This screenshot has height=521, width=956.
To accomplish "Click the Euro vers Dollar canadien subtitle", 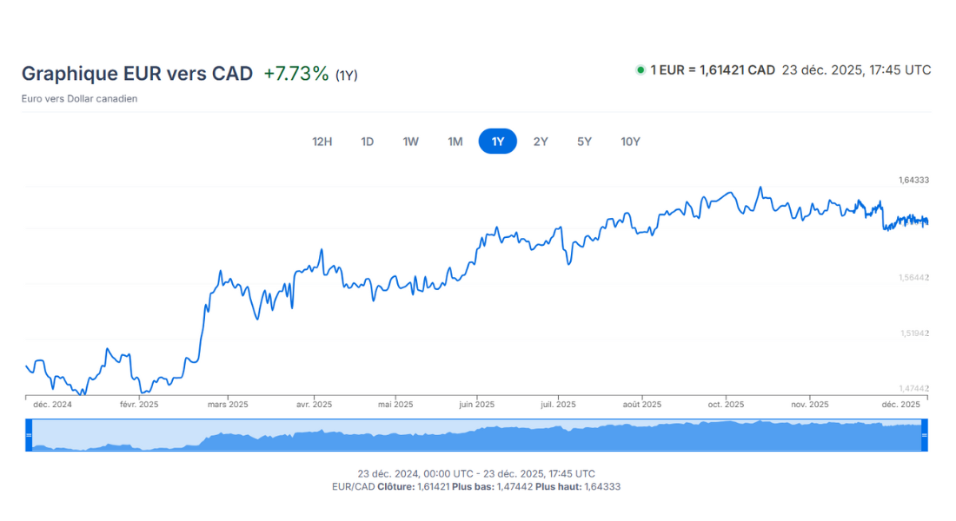I will point(79,99).
